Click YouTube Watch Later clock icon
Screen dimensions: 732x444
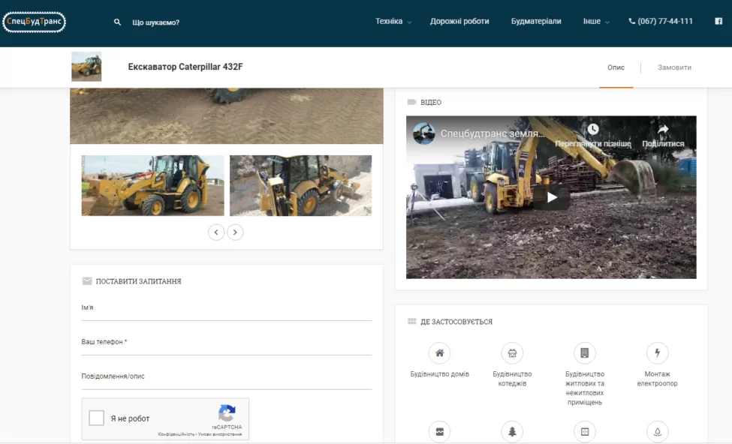click(x=593, y=130)
